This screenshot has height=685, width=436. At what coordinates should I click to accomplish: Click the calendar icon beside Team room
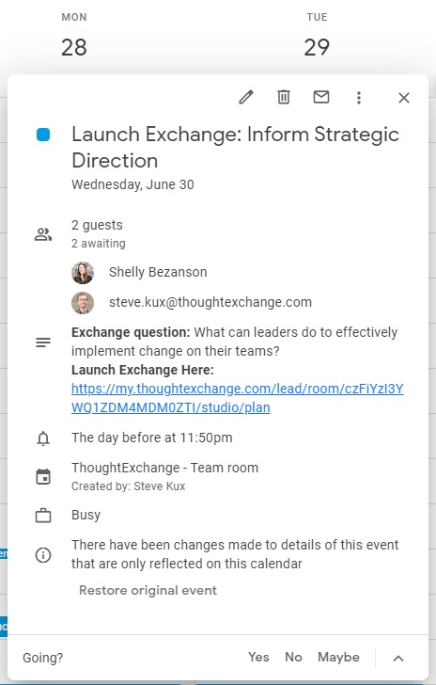[x=43, y=477]
